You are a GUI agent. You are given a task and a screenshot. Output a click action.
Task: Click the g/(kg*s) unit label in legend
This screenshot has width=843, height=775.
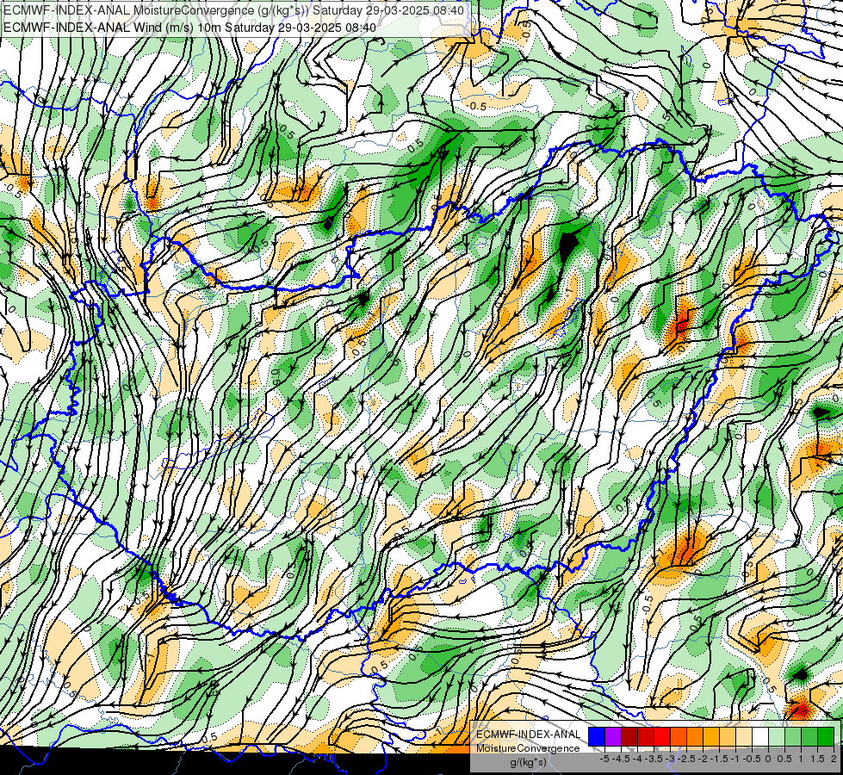click(529, 762)
